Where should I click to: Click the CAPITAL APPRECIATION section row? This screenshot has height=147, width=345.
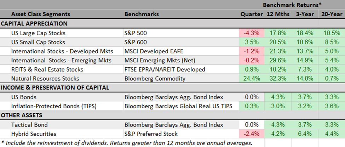tap(34, 24)
